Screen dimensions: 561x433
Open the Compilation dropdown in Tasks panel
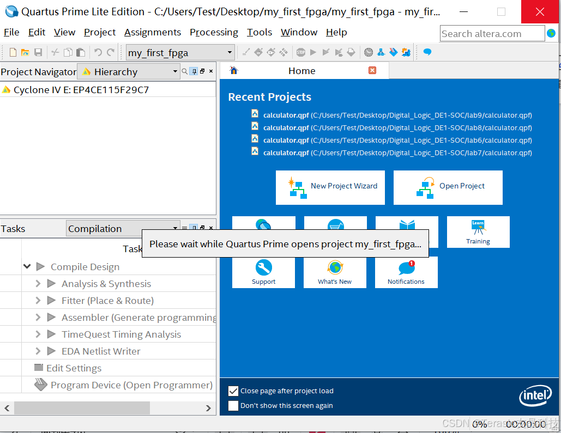[x=122, y=228]
